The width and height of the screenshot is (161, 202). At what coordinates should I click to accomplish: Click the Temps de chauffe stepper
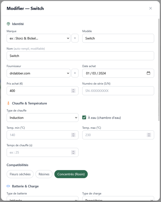73,152
